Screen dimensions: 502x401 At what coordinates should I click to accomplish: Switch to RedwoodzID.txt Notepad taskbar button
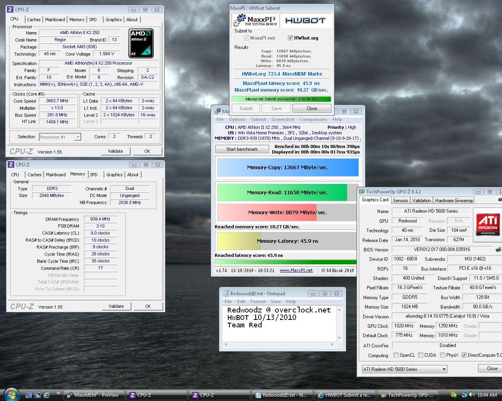282,395
